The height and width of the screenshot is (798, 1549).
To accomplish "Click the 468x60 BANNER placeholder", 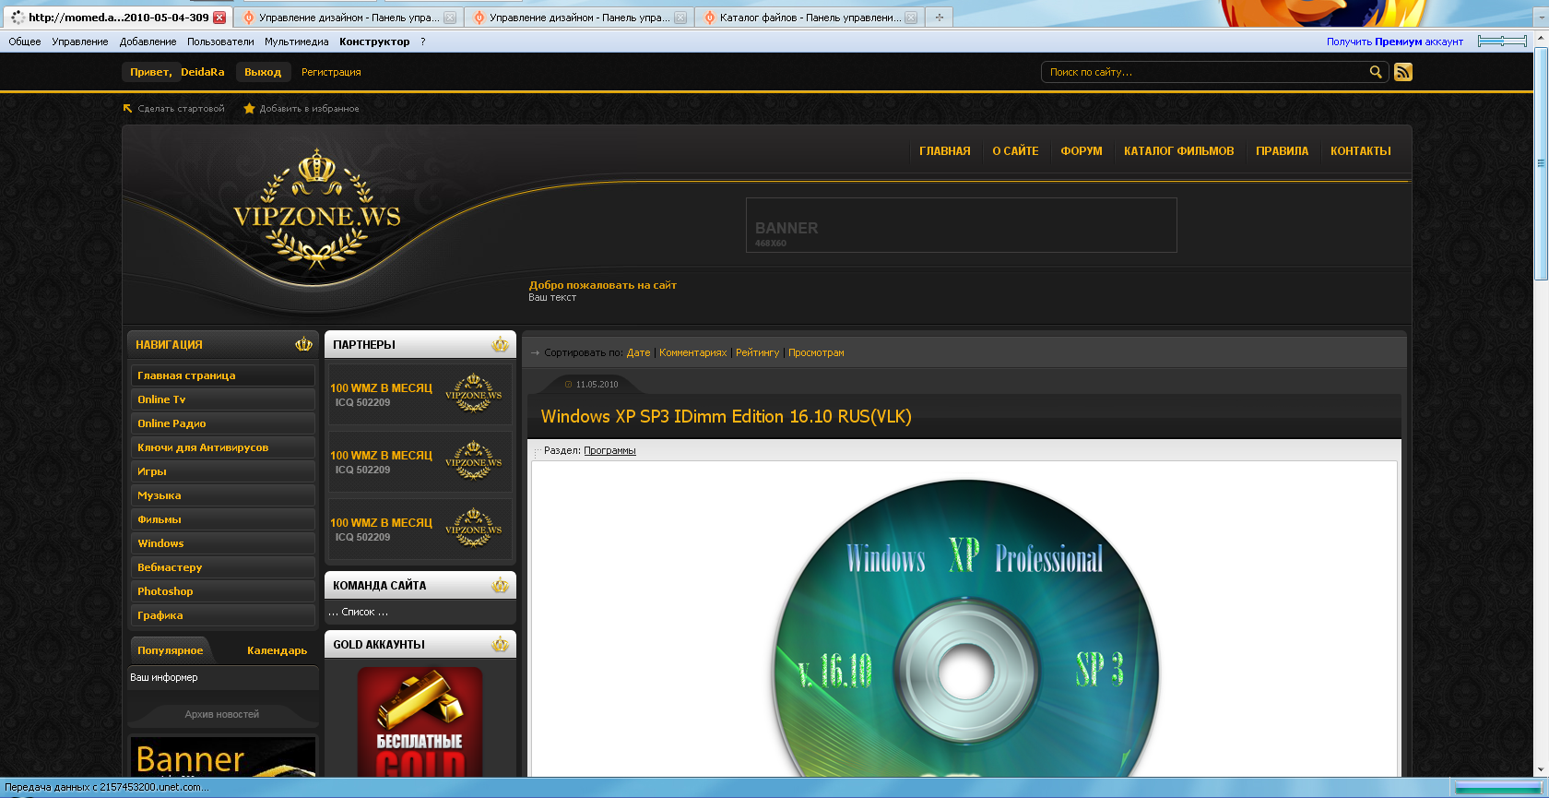I will (962, 225).
